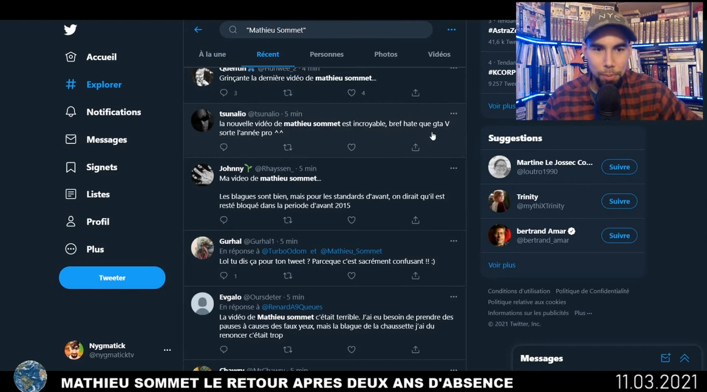Screen dimensions: 707x392
Task: Like Gurhal's tweet
Action: pos(352,275)
